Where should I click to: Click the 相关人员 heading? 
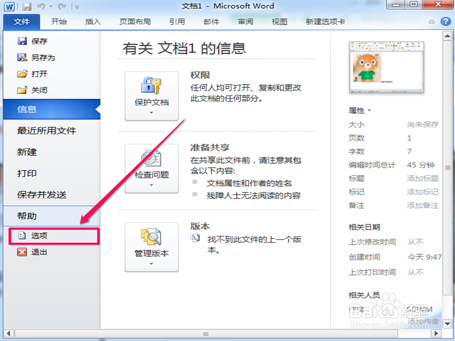tap(364, 295)
